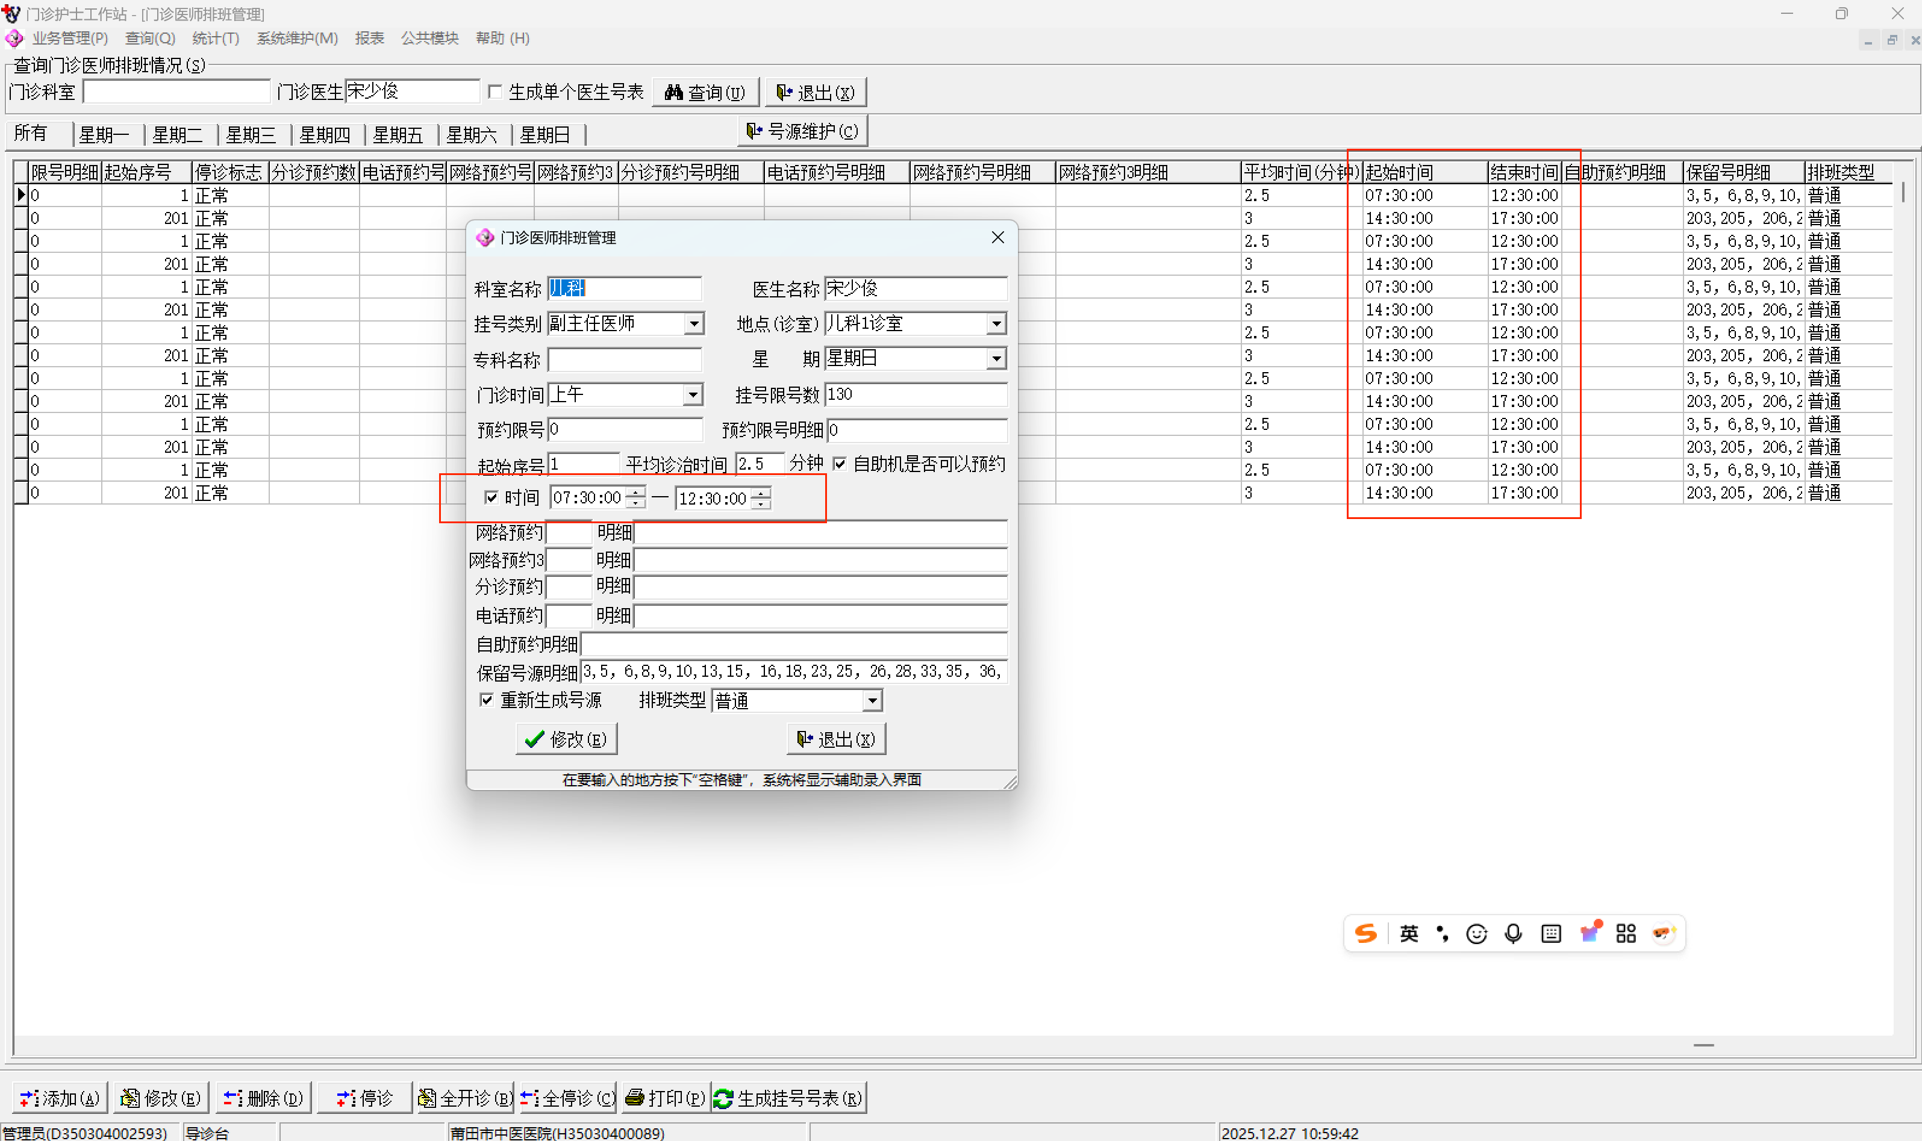Screen dimensions: 1922x1141
Task: Click the 挂号限号数 input field
Action: click(914, 394)
